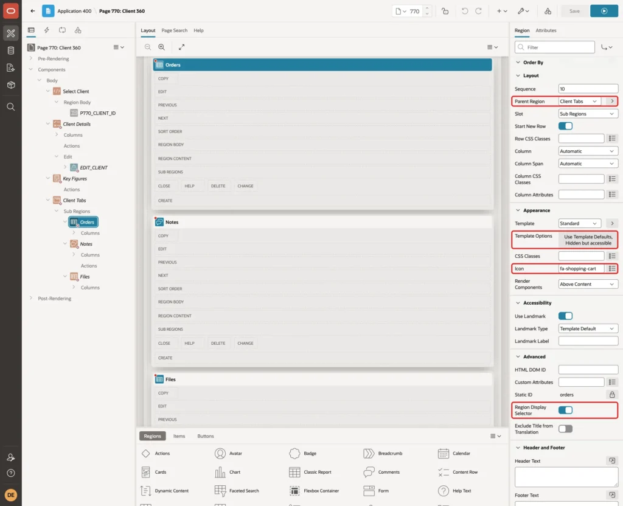Select EDIT_CLIENT button in tree
Viewport: 623px width, 506px height.
[x=93, y=168]
